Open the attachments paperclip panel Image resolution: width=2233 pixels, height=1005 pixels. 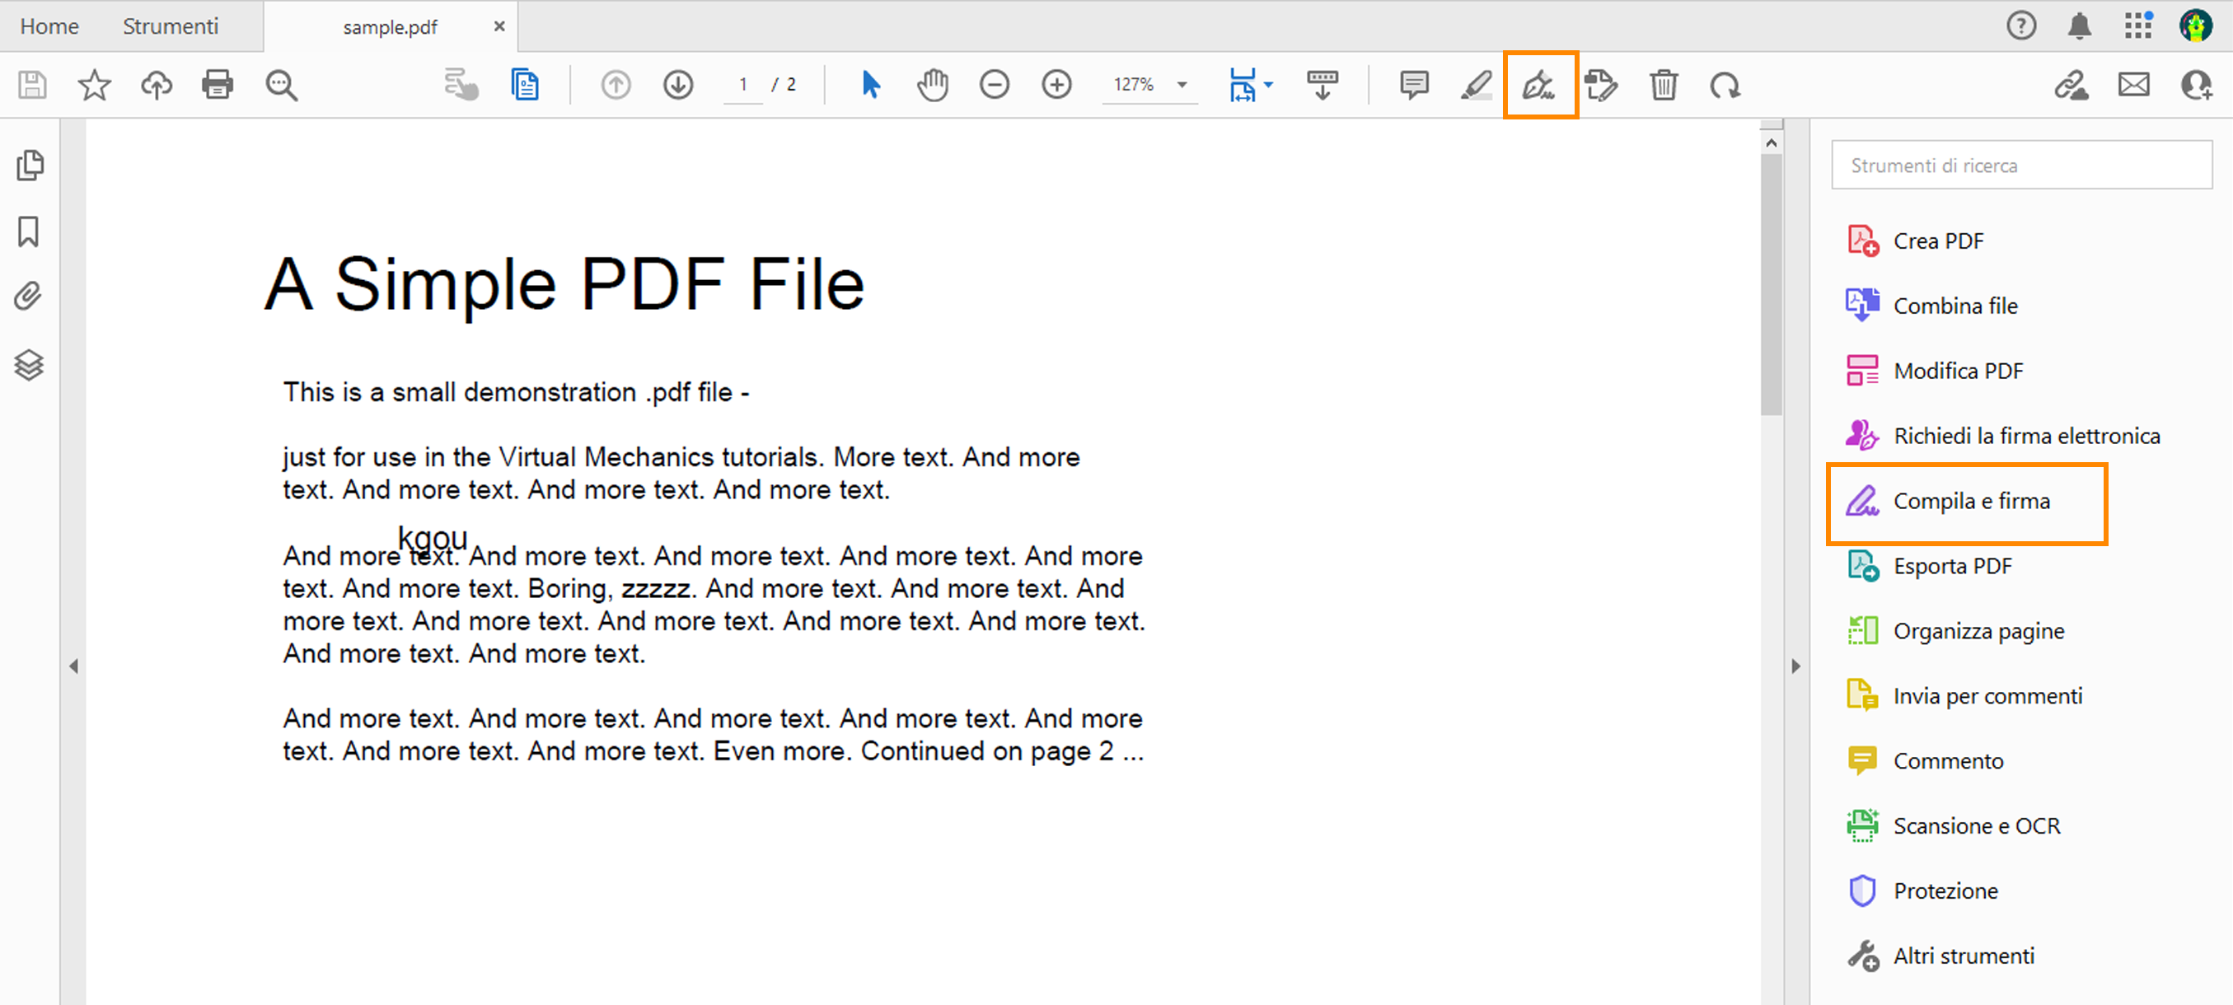pyautogui.click(x=29, y=297)
